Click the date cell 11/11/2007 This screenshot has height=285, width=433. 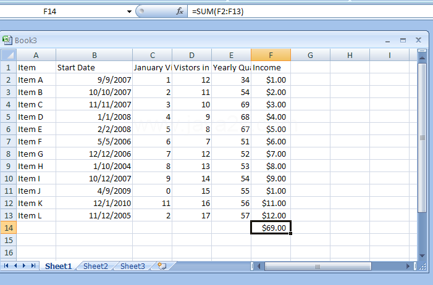pyautogui.click(x=94, y=105)
